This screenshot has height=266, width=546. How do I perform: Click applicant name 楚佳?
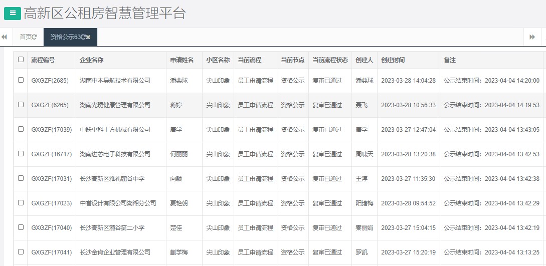[x=176, y=228]
